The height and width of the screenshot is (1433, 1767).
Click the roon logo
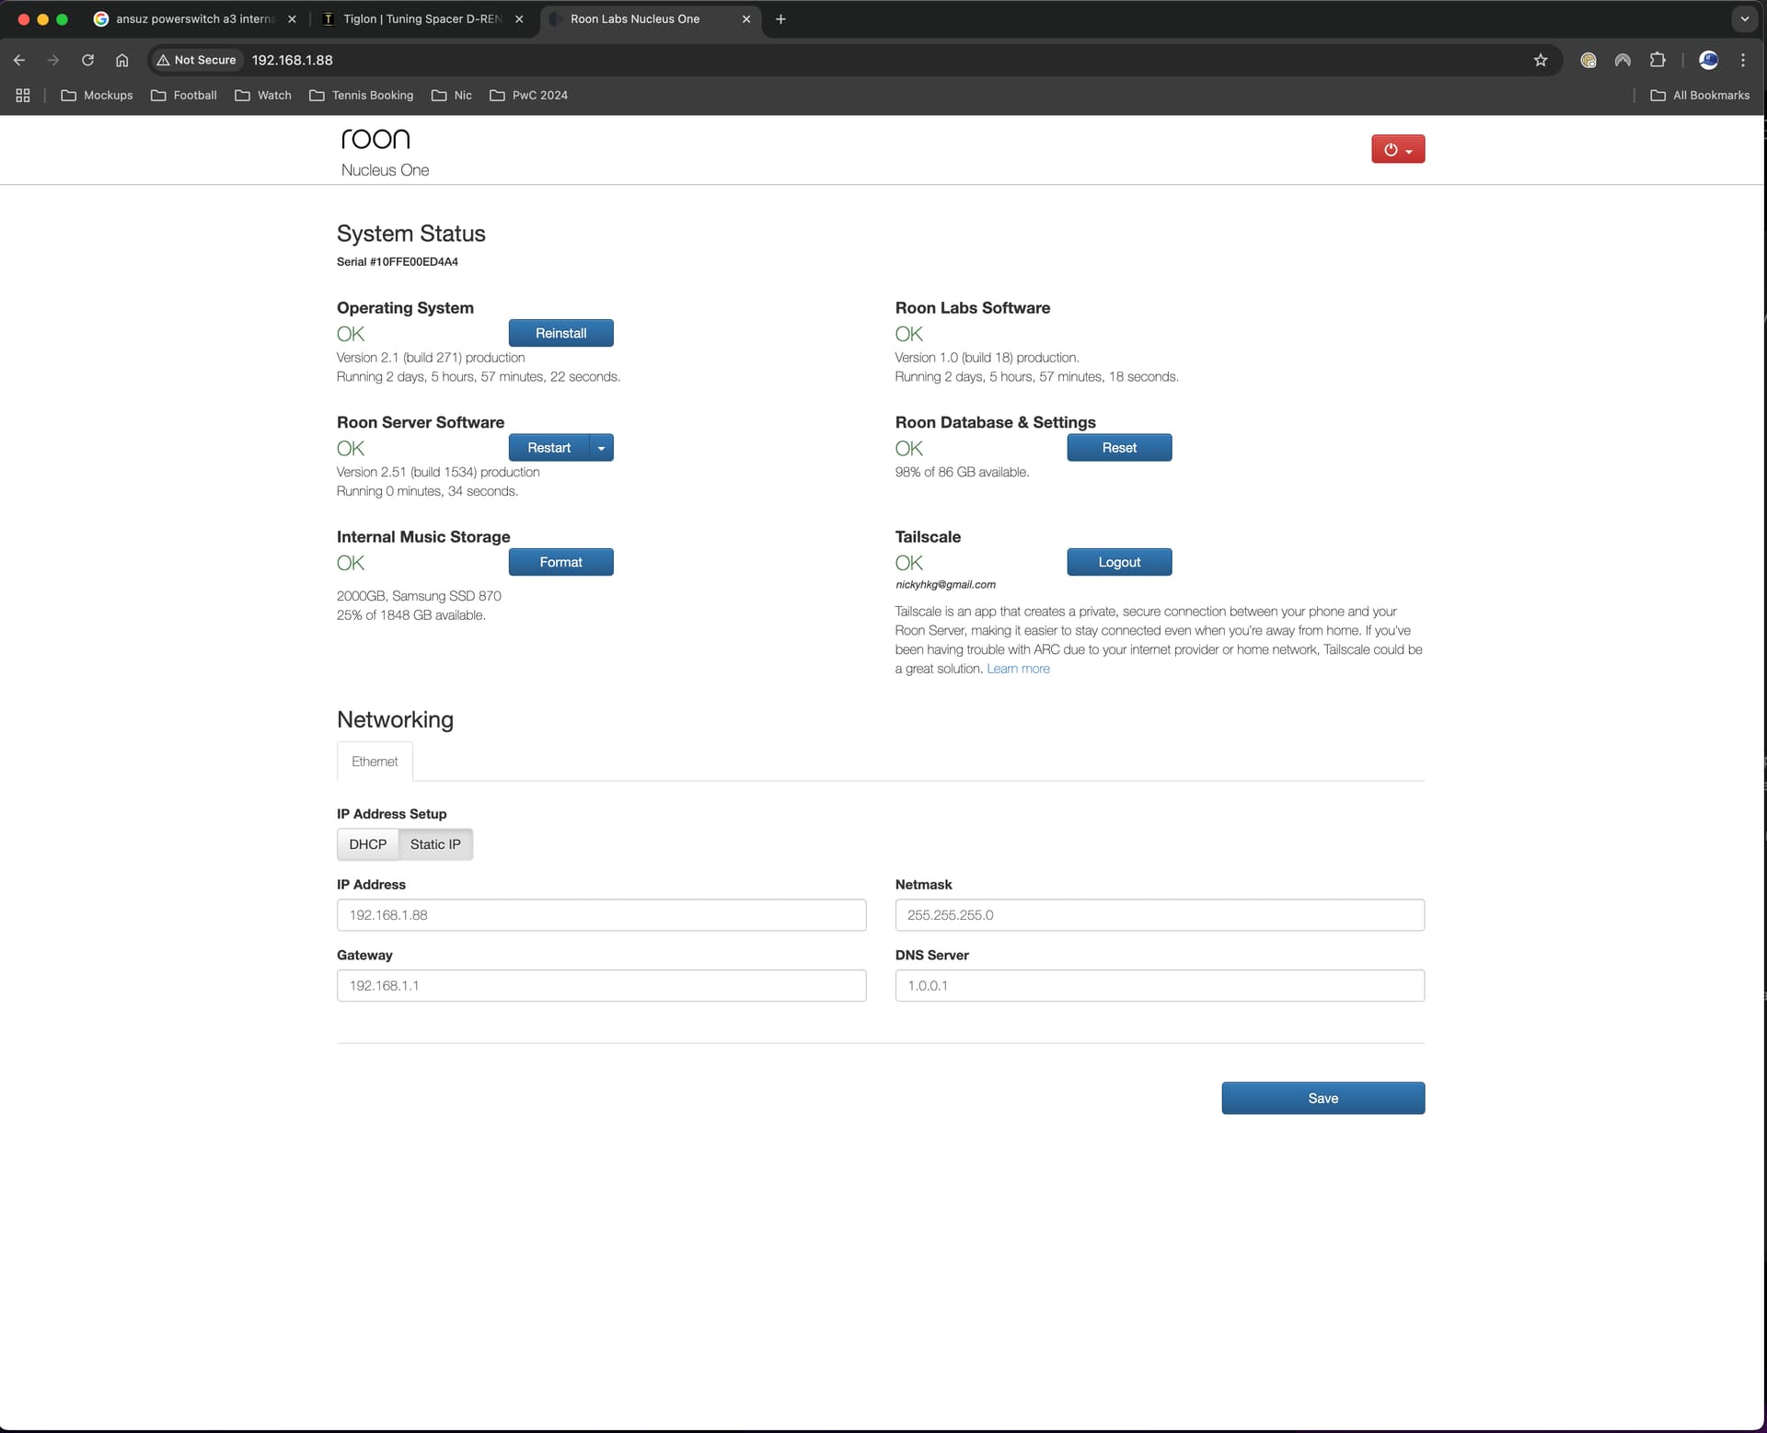375,139
